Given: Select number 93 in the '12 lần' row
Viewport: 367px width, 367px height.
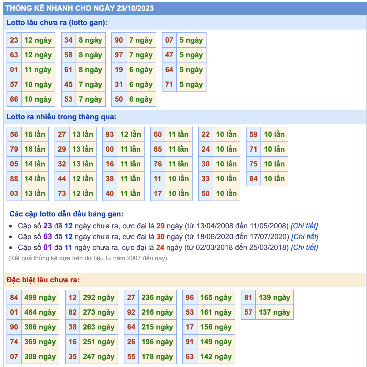Looking at the screenshot, I should point(110,134).
